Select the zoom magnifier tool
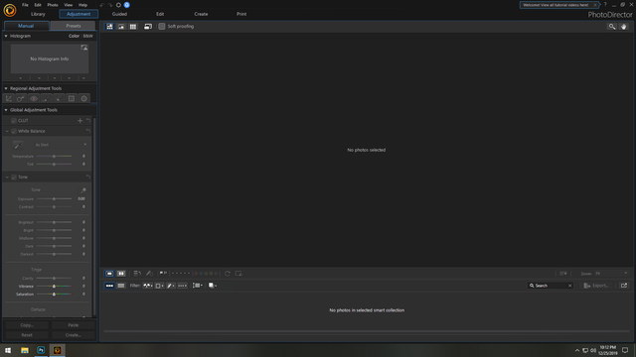636x357 pixels. pyautogui.click(x=612, y=27)
